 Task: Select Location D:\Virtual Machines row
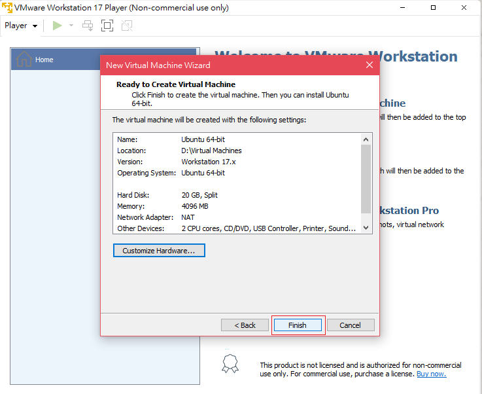coord(237,151)
